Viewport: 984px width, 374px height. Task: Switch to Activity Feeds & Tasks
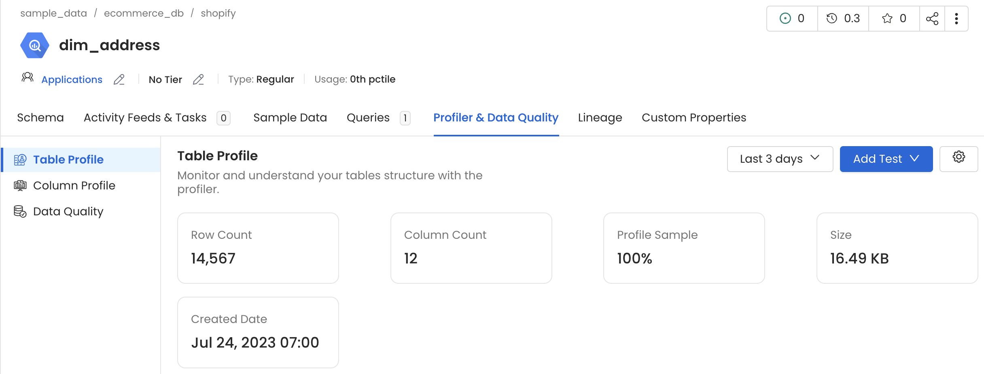pyautogui.click(x=145, y=118)
